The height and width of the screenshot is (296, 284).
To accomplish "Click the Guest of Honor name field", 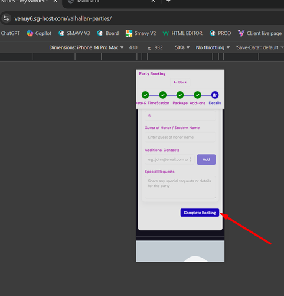I will pos(180,137).
